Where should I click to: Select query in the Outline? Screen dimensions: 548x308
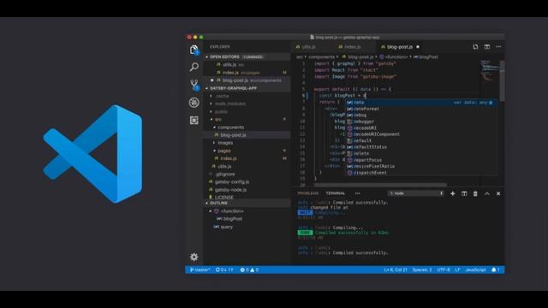247,227
